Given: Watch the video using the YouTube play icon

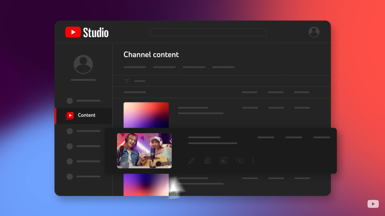Looking at the screenshot, I should (240, 160).
